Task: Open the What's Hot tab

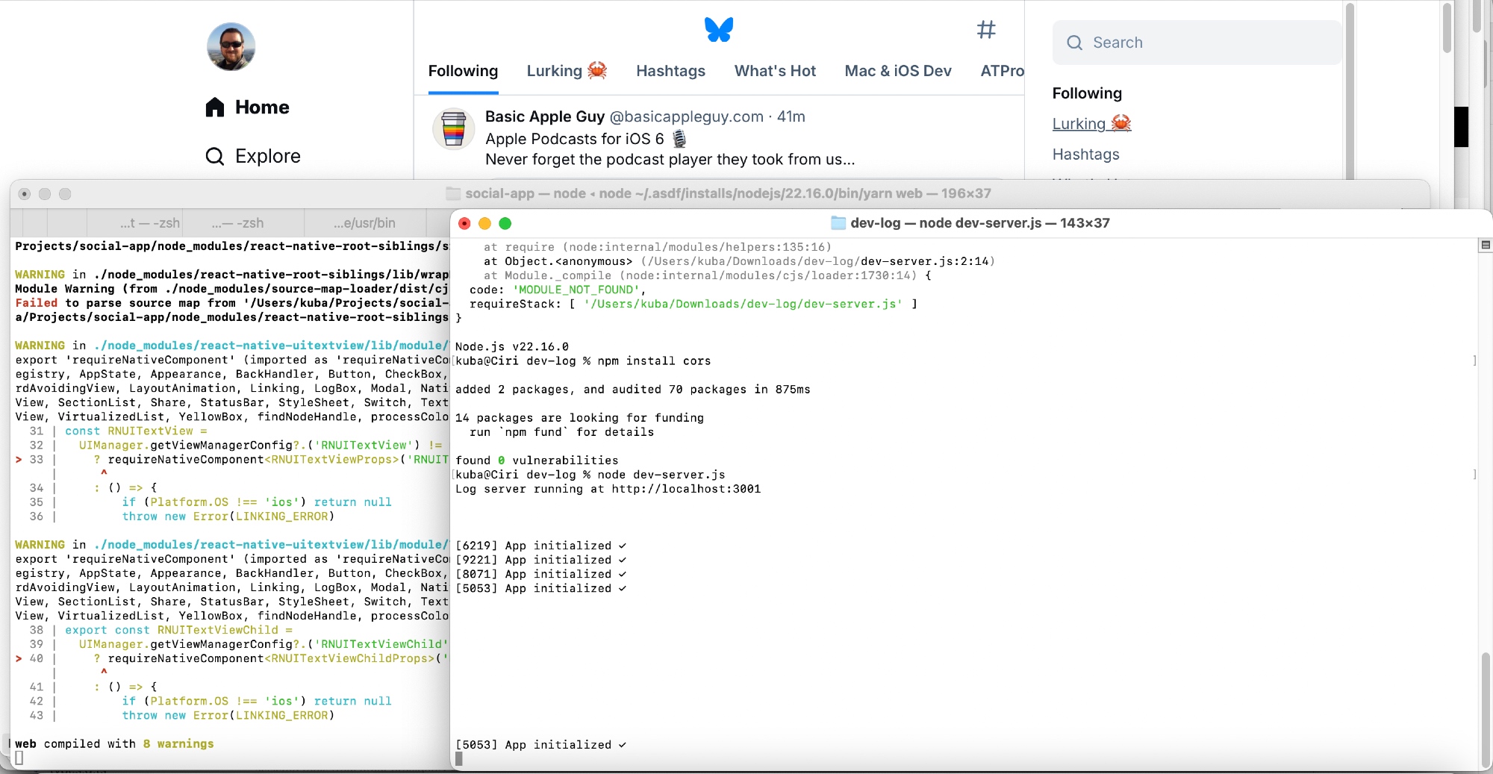Action: [x=775, y=71]
